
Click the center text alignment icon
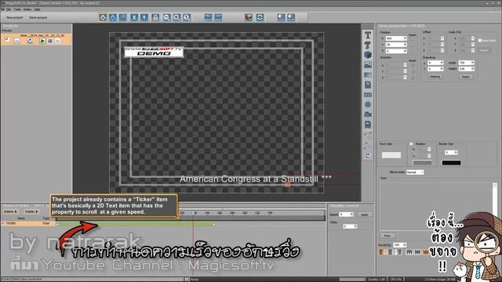[390, 252]
